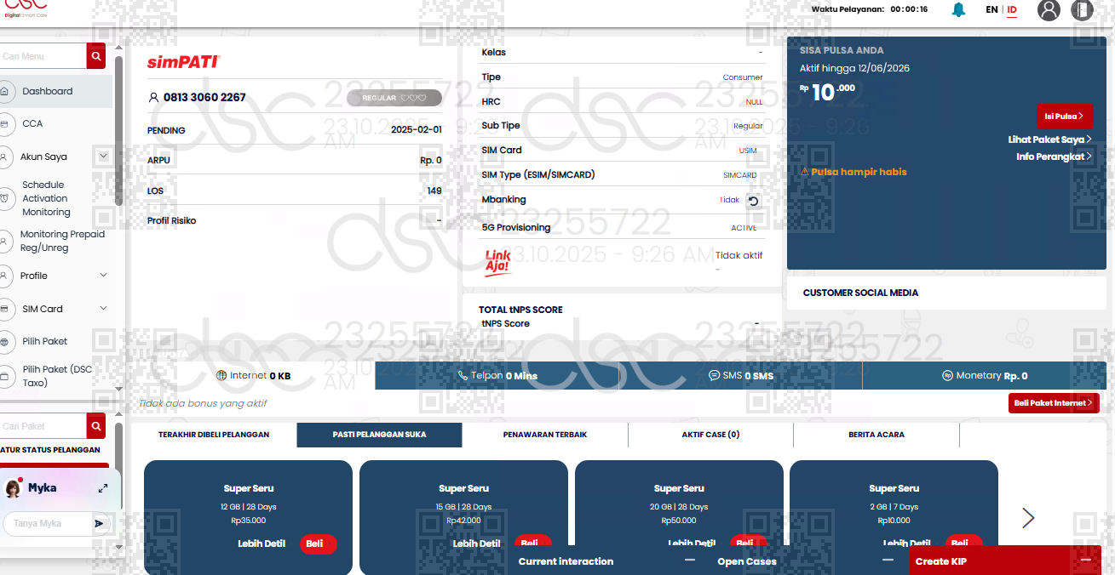
Task: Select the SMS 0 SMS usage tab
Action: tap(740, 376)
